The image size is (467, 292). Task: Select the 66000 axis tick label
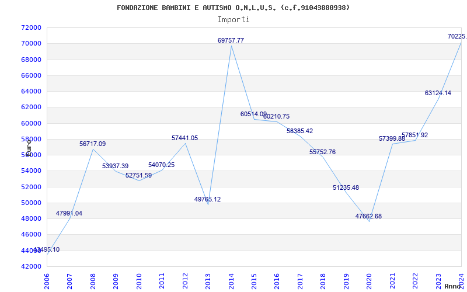coord(32,75)
